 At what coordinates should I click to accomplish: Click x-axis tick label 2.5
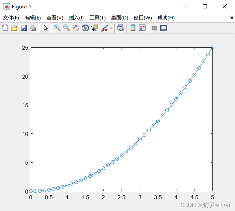(122, 197)
